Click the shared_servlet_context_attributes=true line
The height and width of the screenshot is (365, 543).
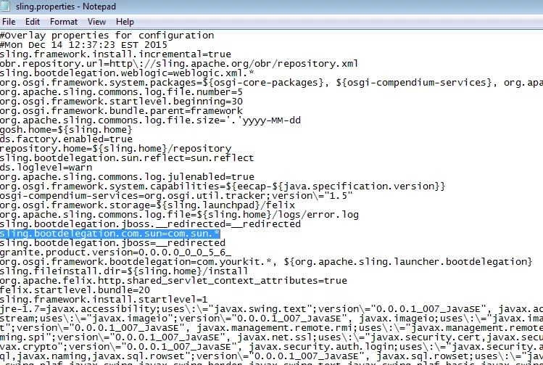click(173, 280)
